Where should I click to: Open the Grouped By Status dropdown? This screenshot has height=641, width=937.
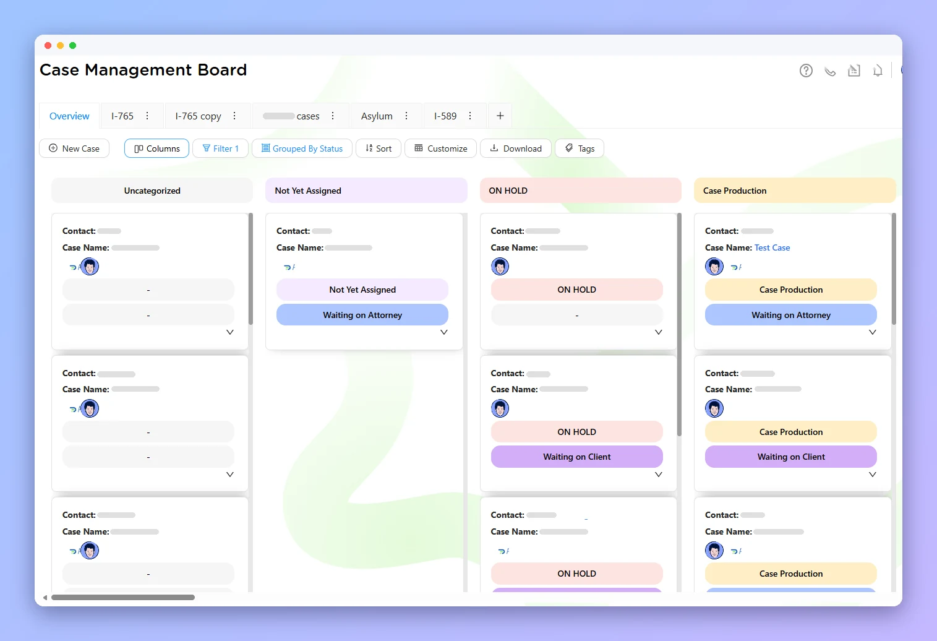point(302,148)
